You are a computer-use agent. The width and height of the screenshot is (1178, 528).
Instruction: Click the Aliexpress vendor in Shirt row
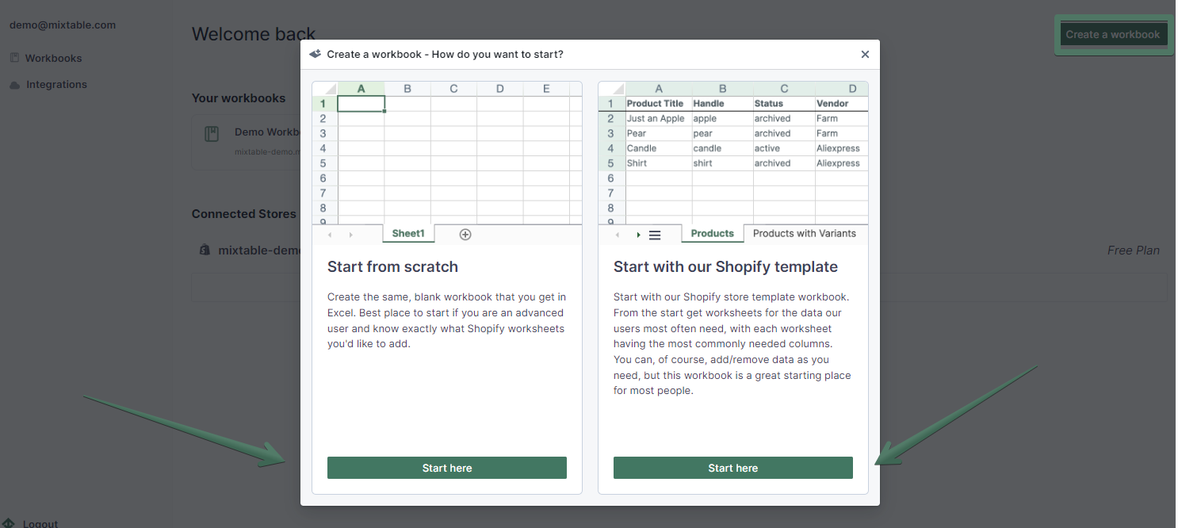(x=842, y=163)
